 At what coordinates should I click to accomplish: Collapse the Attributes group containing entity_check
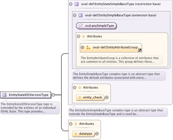(x=74, y=87)
